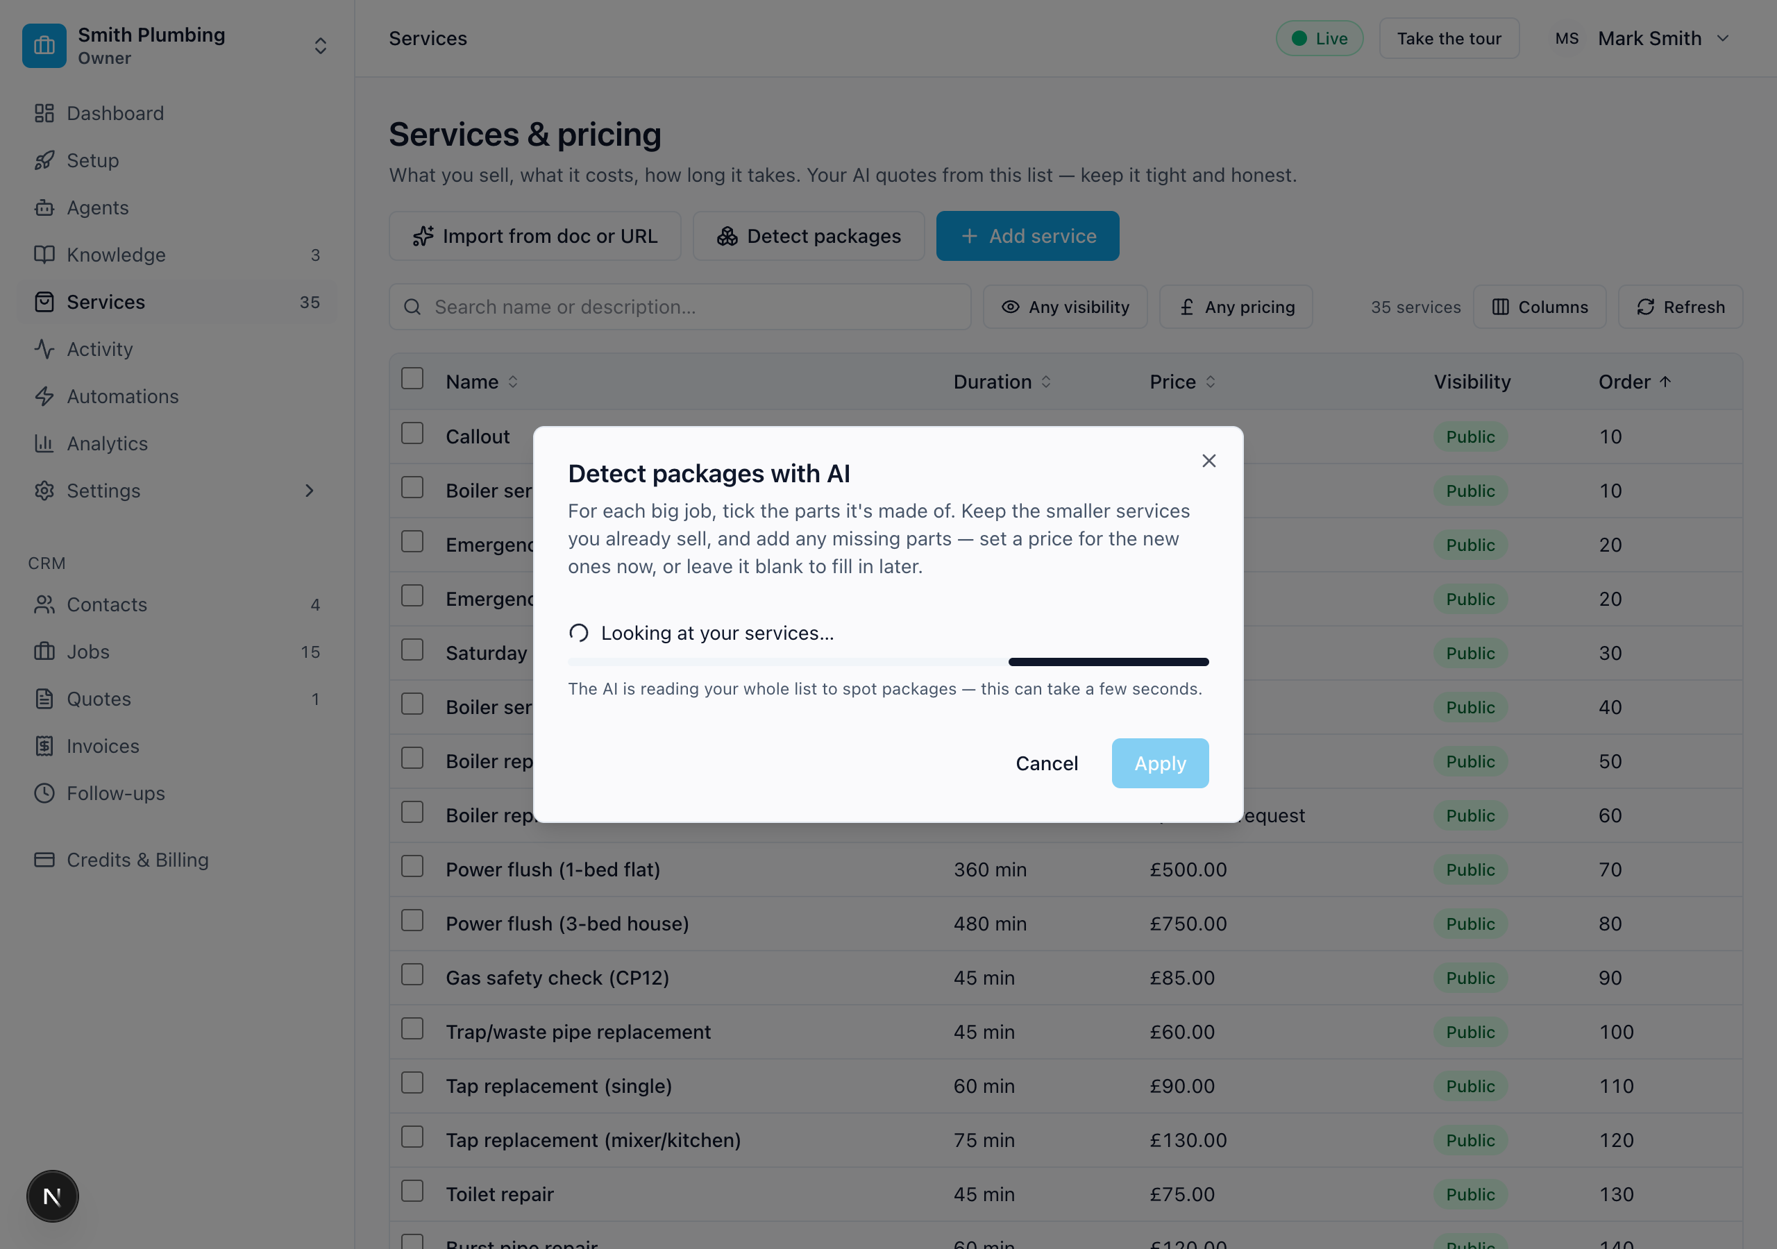Screen dimensions: 1777x1249
Task: Check the Gas safety check (CP12) checkbox
Action: point(412,974)
